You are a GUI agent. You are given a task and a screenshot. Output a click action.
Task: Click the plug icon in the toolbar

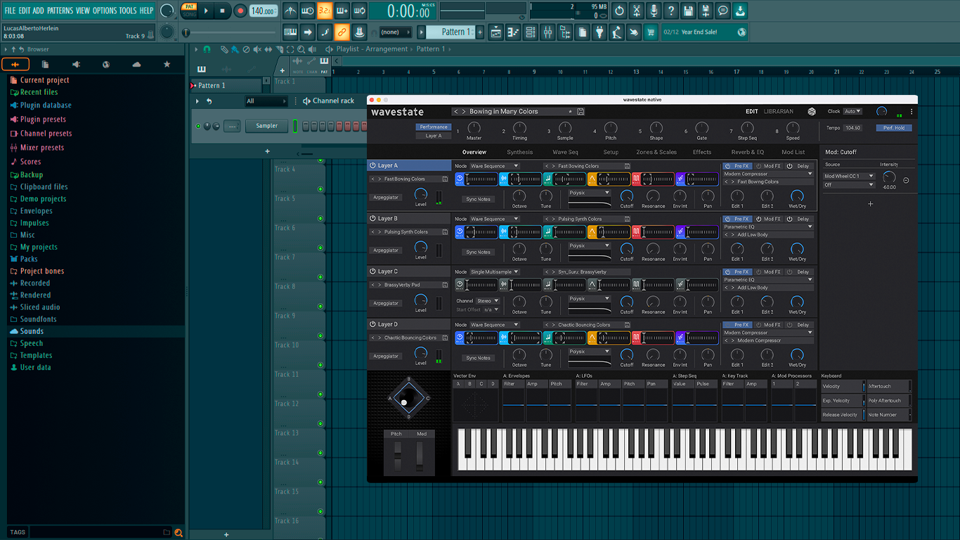coord(599,32)
